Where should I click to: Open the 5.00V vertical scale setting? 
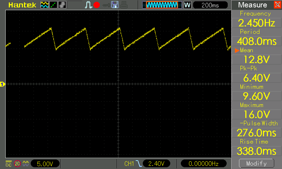pyautogui.click(x=45, y=164)
